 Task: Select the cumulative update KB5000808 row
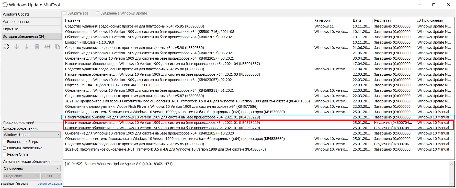(x=259, y=74)
